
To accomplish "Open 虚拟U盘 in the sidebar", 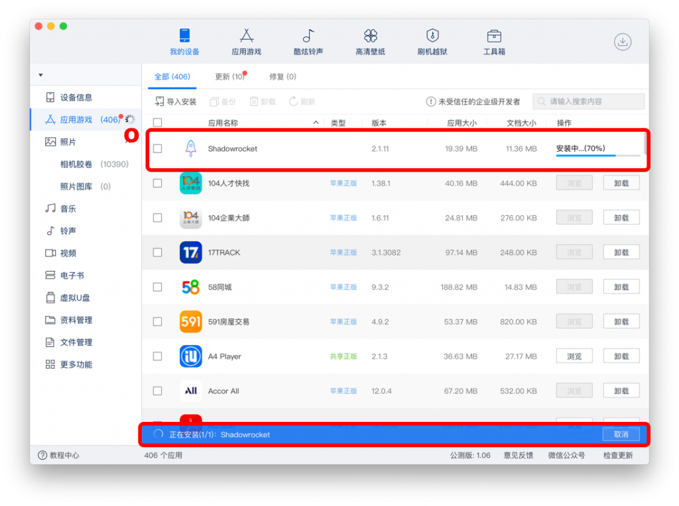I will point(68,297).
